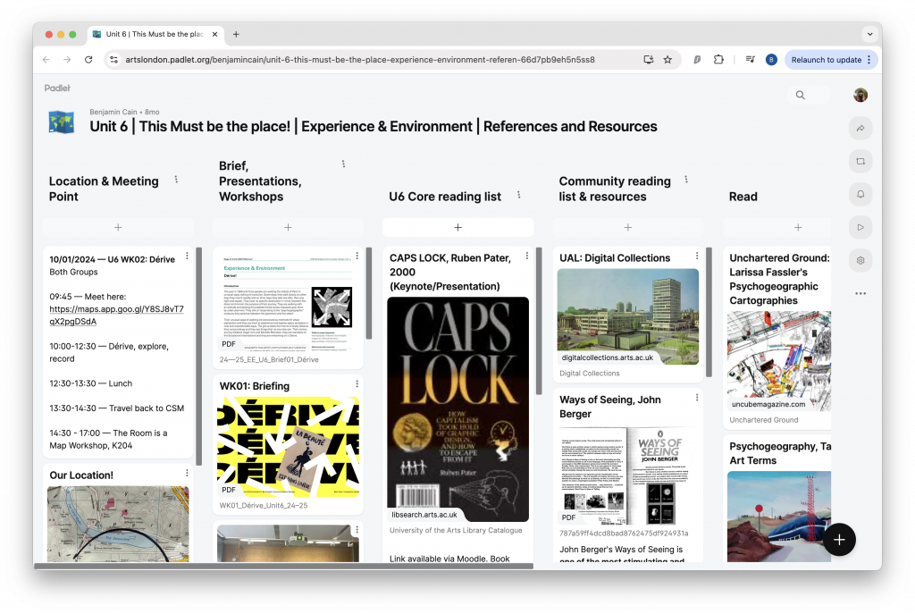915x614 pixels.
Task: Open the WK01 Dérive yellow PDF thumbnail
Action: pyautogui.click(x=288, y=447)
